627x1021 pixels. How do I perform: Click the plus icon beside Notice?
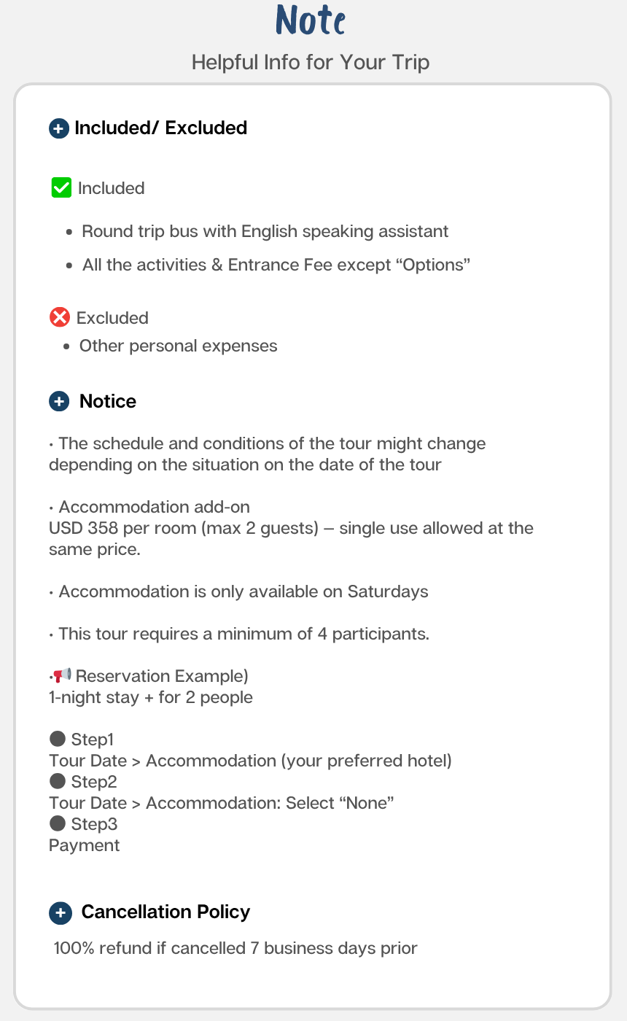[58, 402]
